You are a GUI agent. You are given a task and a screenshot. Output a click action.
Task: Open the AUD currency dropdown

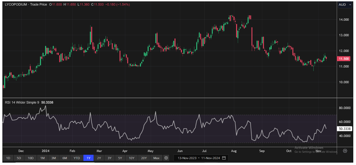344,5
